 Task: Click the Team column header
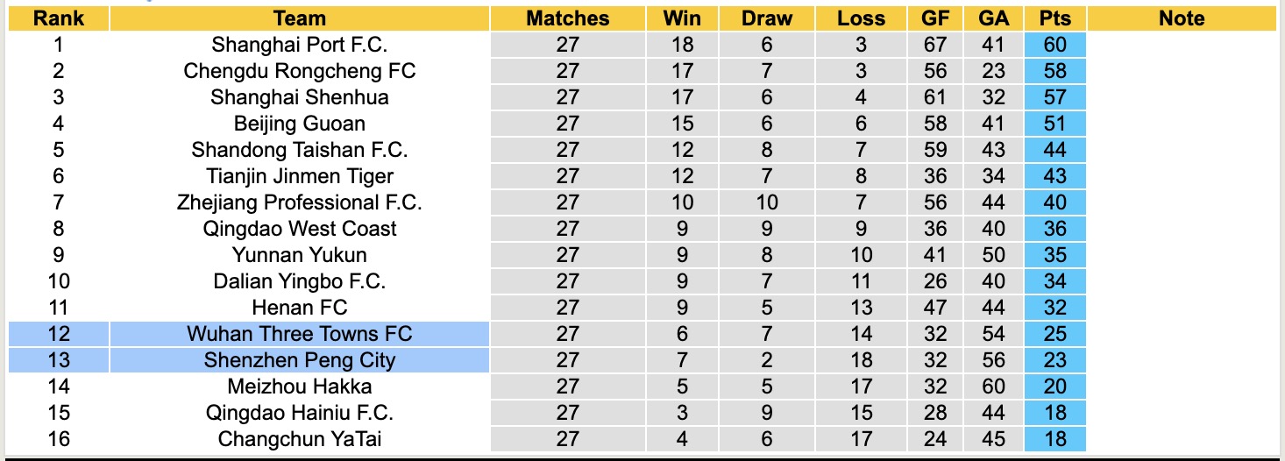click(x=299, y=18)
